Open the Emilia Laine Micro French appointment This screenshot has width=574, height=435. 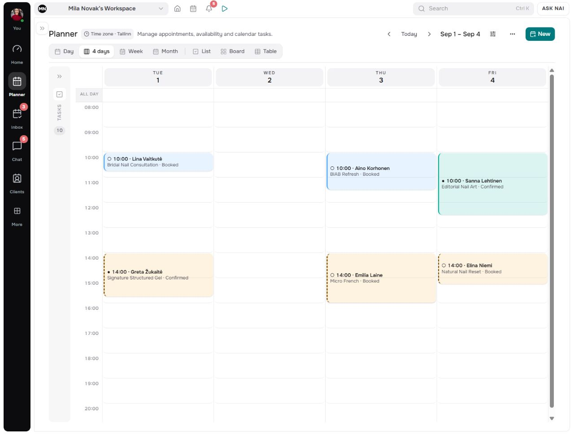click(x=381, y=278)
